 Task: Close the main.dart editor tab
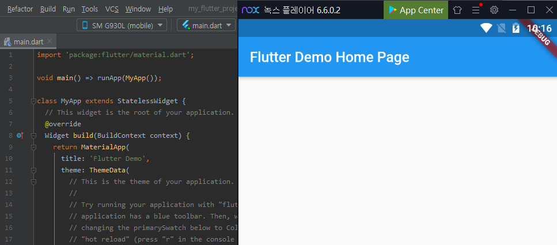point(50,42)
